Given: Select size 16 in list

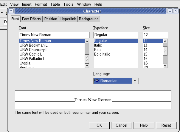Looking at the screenshot, I should 153,59.
